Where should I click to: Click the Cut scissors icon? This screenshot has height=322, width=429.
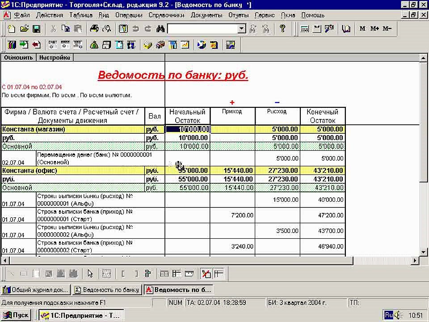(x=53, y=29)
